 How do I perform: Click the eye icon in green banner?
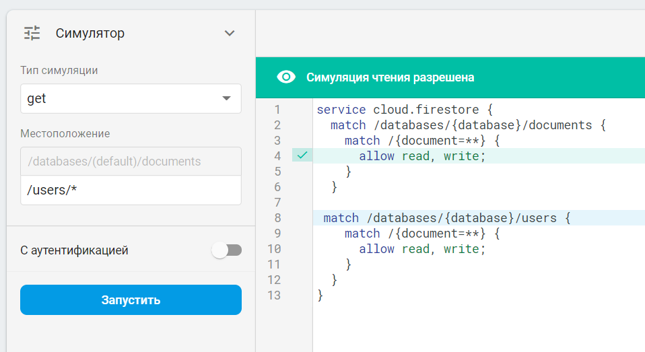point(286,77)
